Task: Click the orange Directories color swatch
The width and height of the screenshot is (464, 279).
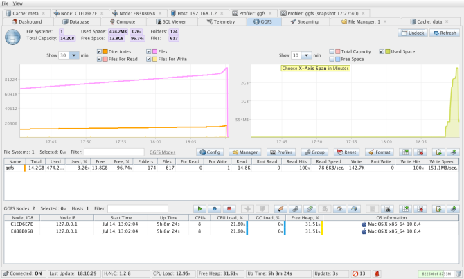Action: [x=105, y=51]
